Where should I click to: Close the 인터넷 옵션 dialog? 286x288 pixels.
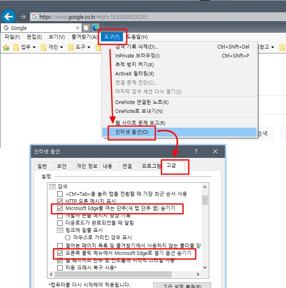point(215,151)
